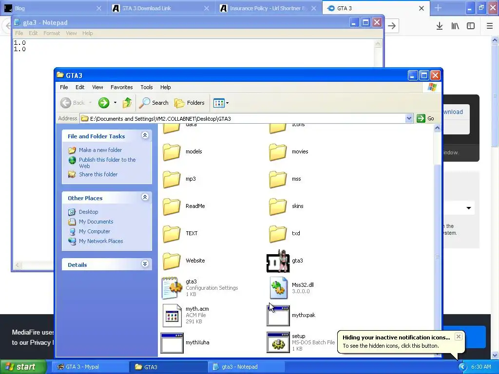Switch to Insurance Policy browser tab

[269, 8]
